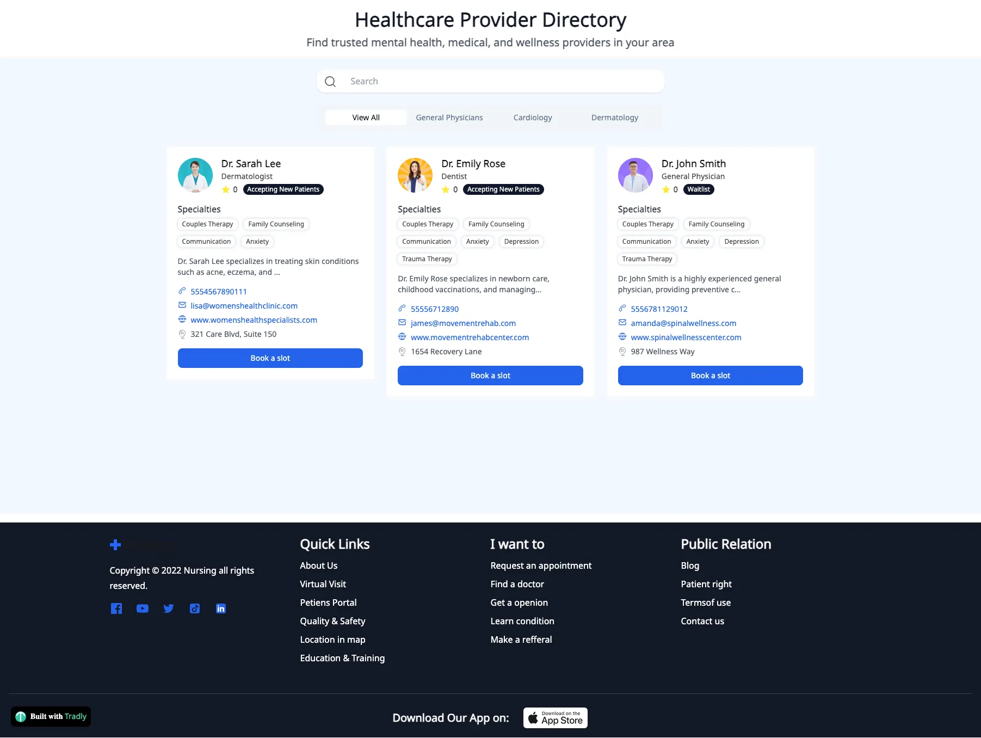Open the YouTube icon in footer

click(143, 608)
